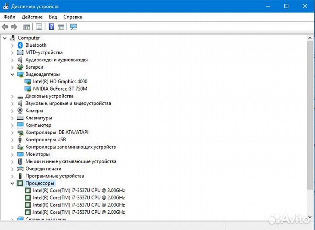Viewport: 315px width, 230px height.
Task: Select last Intel Core i7-3537U processor entry
Action: point(79,212)
